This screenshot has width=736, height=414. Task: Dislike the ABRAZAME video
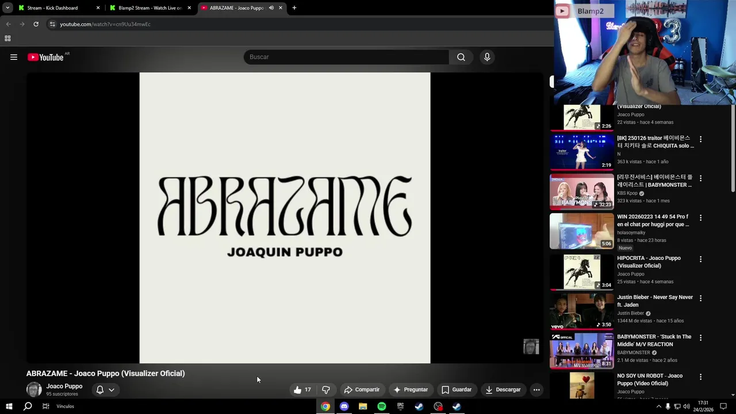coord(326,389)
